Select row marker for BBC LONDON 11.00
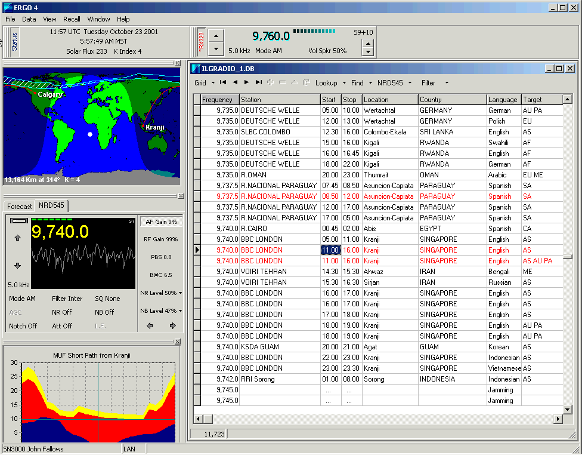Viewport: 582px width, 455px height. coord(197,250)
